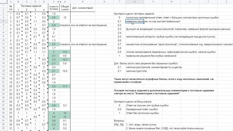Select row 5 header
233x131 pixels.
(3, 21)
